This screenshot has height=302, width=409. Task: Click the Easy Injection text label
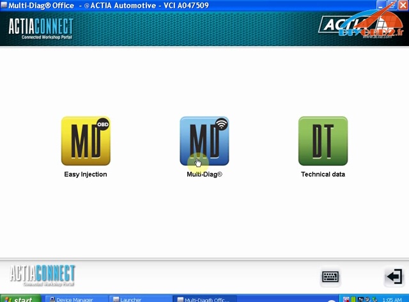[x=86, y=174]
